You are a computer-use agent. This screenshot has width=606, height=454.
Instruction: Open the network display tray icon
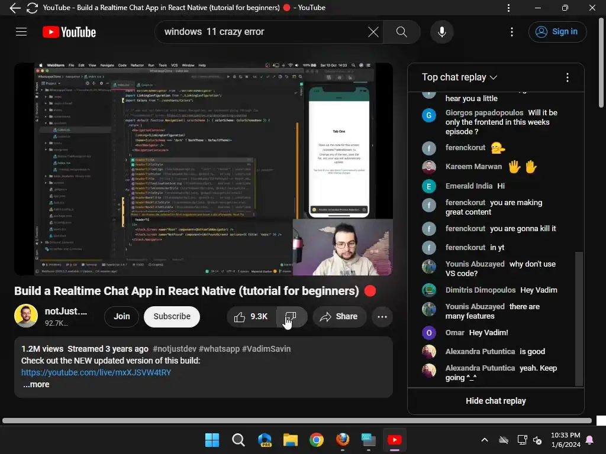click(522, 440)
